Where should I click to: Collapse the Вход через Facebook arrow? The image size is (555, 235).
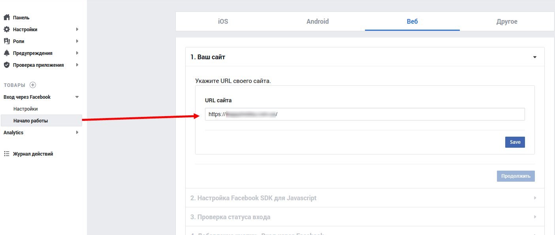77,97
